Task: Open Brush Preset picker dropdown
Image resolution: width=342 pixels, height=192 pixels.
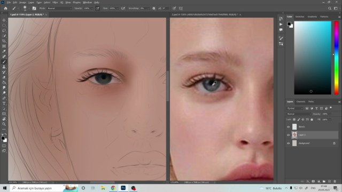Action: (x=29, y=9)
